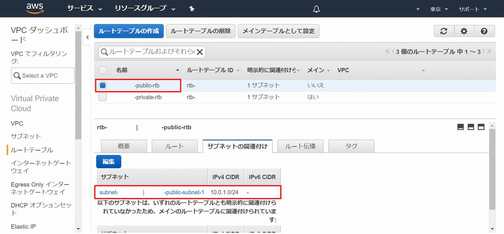504x234 pixels.
Task: Open the リソースグループ dropdown menu
Action: tap(145, 9)
